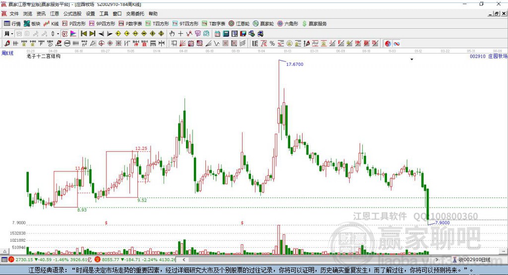Viewport: 508px width, 275px height.
Task: Select the parallel lines tool icon
Action: 243,44
